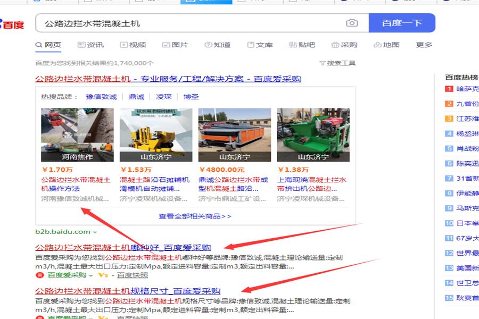The image size is (479, 319).
Task: Click the ¥4800.00元 price text
Action: click(222, 170)
